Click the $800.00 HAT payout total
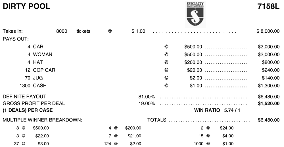The width and height of the screenshot is (284, 147). (x=271, y=62)
